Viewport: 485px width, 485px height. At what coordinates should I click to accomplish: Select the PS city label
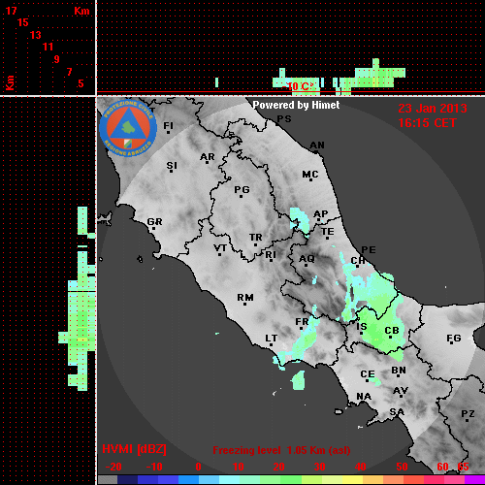(x=284, y=119)
